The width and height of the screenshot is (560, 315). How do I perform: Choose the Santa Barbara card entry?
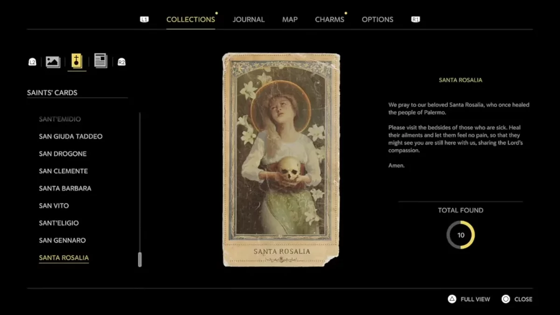pos(65,188)
